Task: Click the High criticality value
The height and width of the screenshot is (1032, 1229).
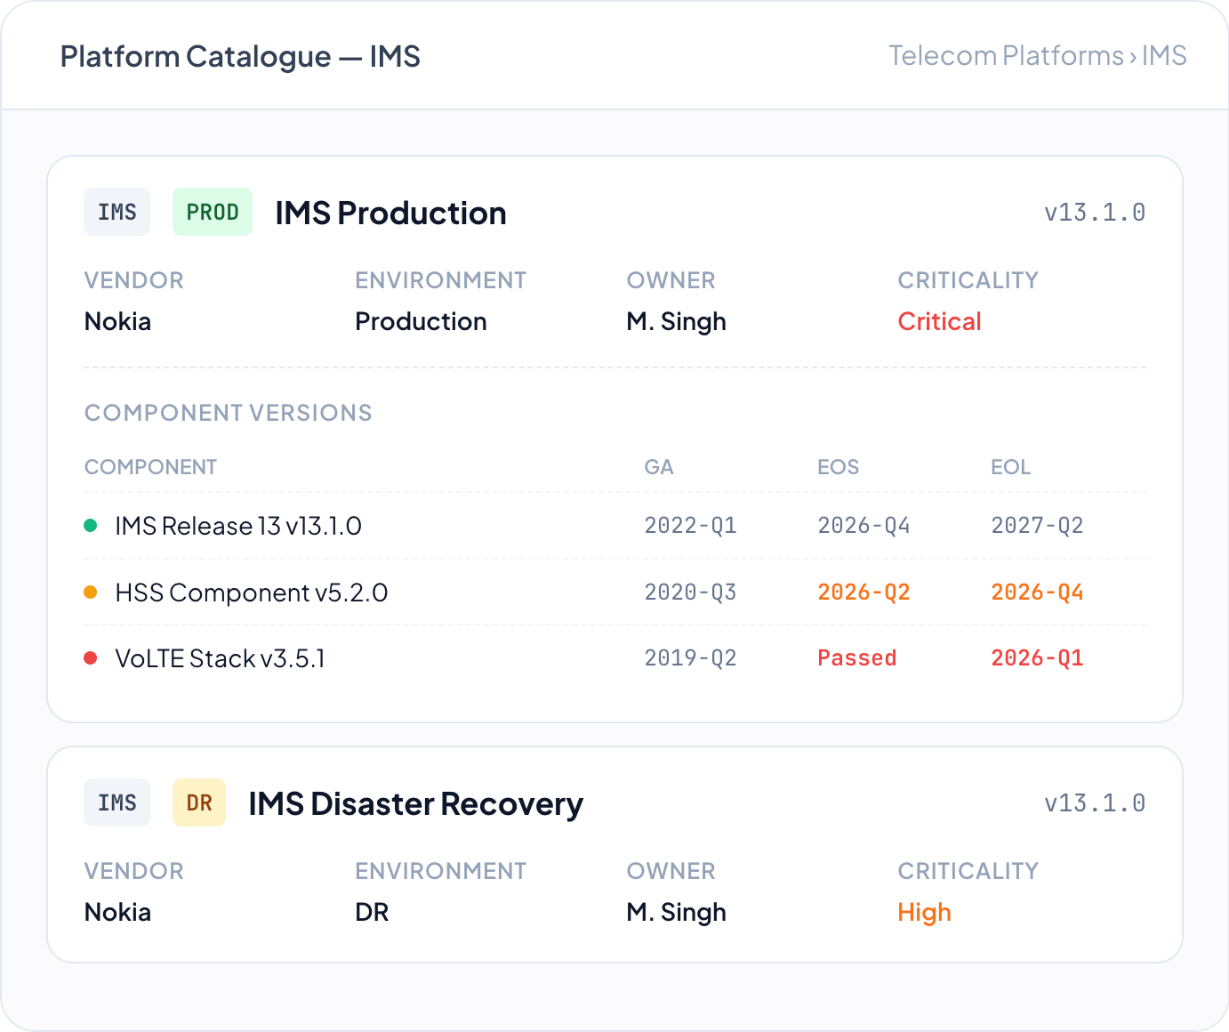Action: pos(924,912)
